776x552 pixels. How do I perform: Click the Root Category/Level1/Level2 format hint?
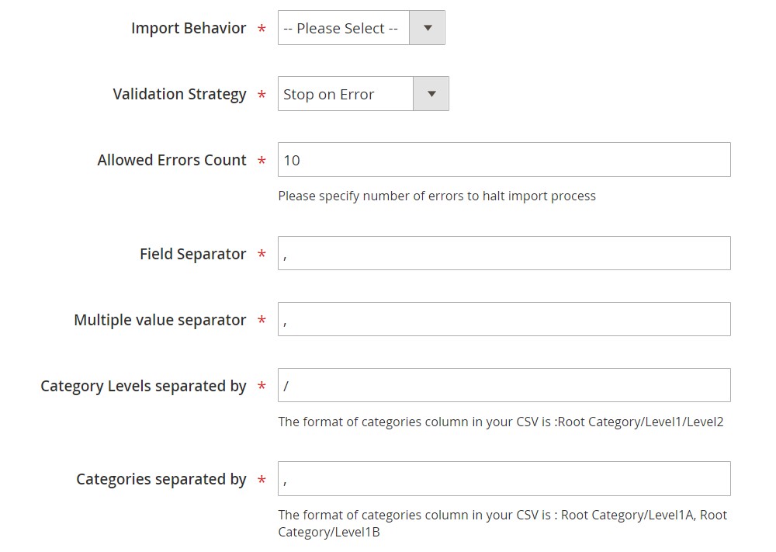[x=501, y=422]
